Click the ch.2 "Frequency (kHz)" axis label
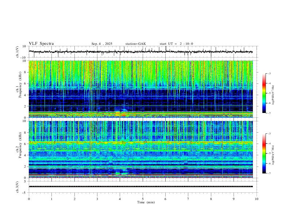289x223 pixels. tap(20, 145)
